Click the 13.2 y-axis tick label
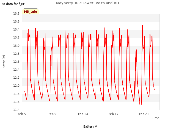The image size is (176, 132). click(x=16, y=38)
